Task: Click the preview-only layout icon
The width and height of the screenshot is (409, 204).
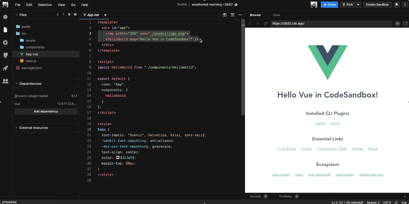Action: pos(232,15)
